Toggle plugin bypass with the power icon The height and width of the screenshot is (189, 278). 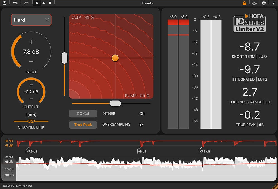(5, 3)
